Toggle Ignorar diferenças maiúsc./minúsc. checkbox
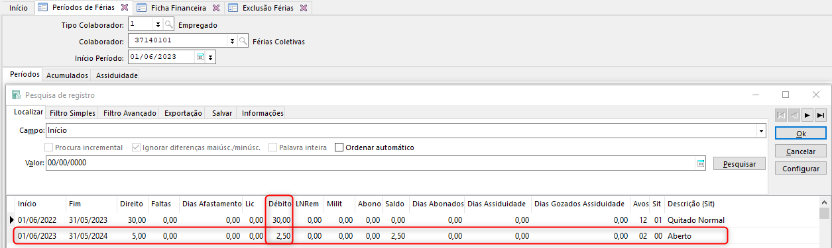Screen dimensions: 832x248 [x=136, y=147]
